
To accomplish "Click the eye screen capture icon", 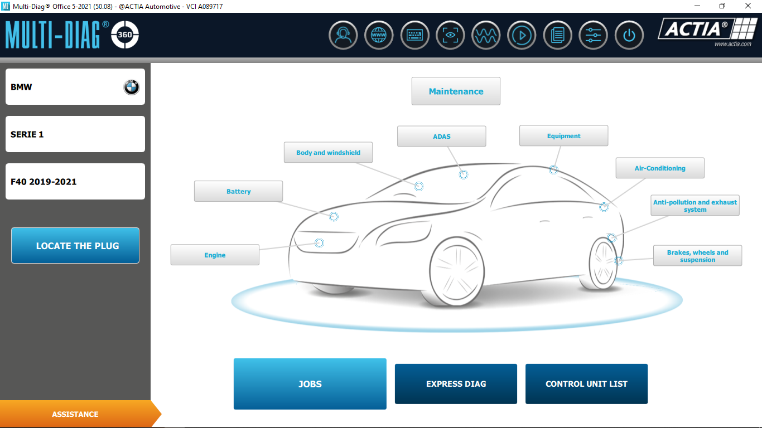I will coord(450,35).
